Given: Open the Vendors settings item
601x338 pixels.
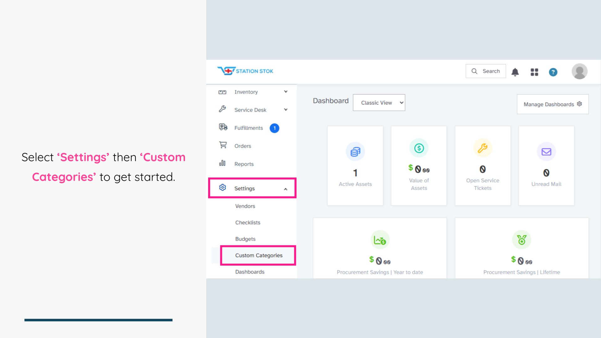Looking at the screenshot, I should click(x=245, y=206).
